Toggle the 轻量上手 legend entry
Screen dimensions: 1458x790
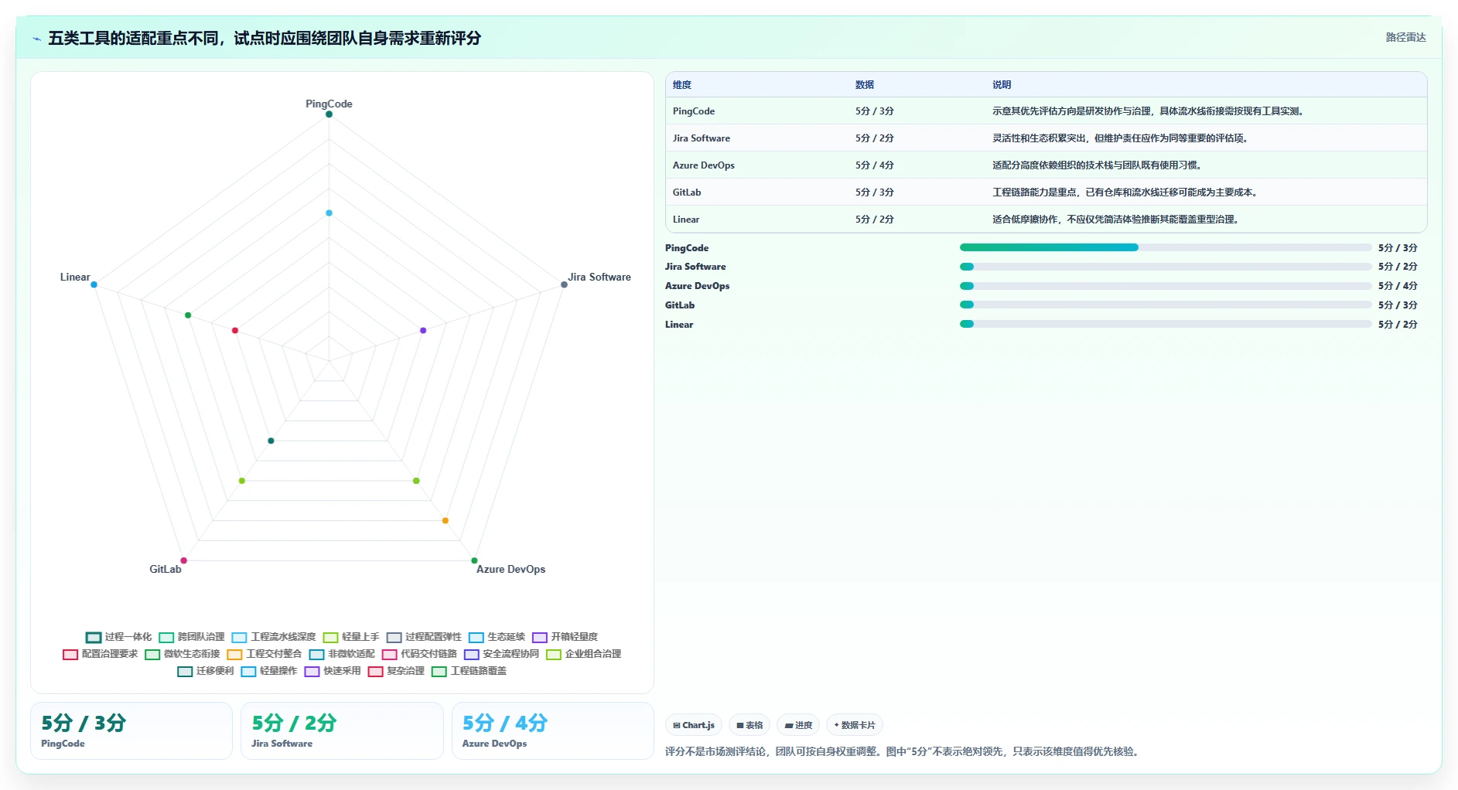pyautogui.click(x=351, y=637)
